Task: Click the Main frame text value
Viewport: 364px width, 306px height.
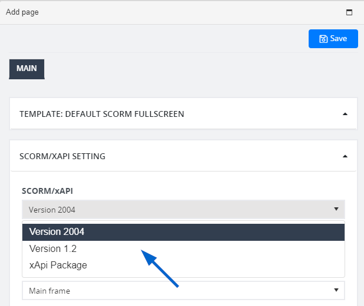Action: [x=49, y=291]
